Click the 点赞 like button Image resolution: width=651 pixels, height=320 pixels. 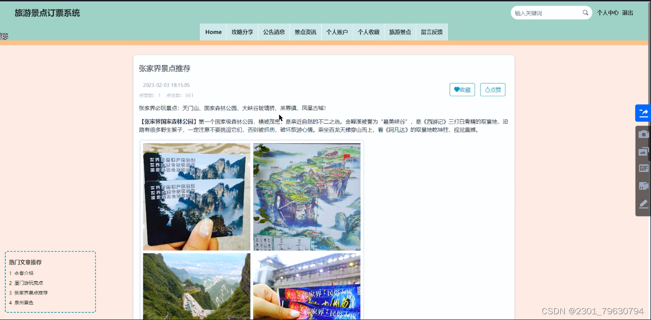coord(493,90)
